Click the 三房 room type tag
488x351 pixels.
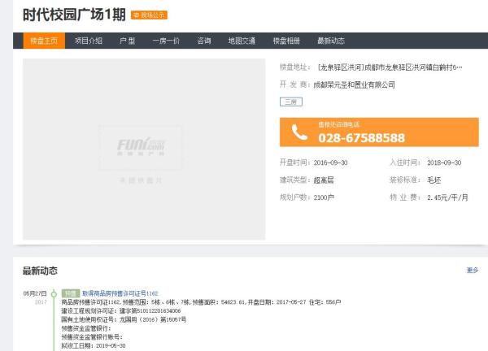click(x=290, y=102)
